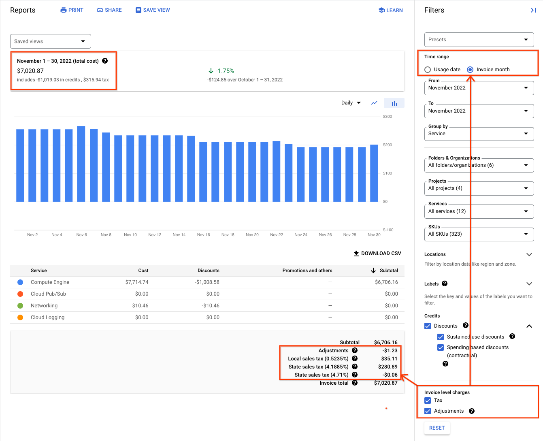Click the Promotions and others column header
Image resolution: width=543 pixels, height=441 pixels.
point(307,271)
